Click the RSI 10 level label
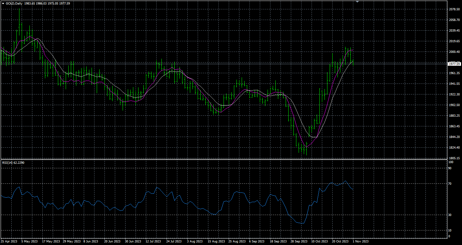The height and width of the screenshot is (245, 462). click(x=450, y=230)
